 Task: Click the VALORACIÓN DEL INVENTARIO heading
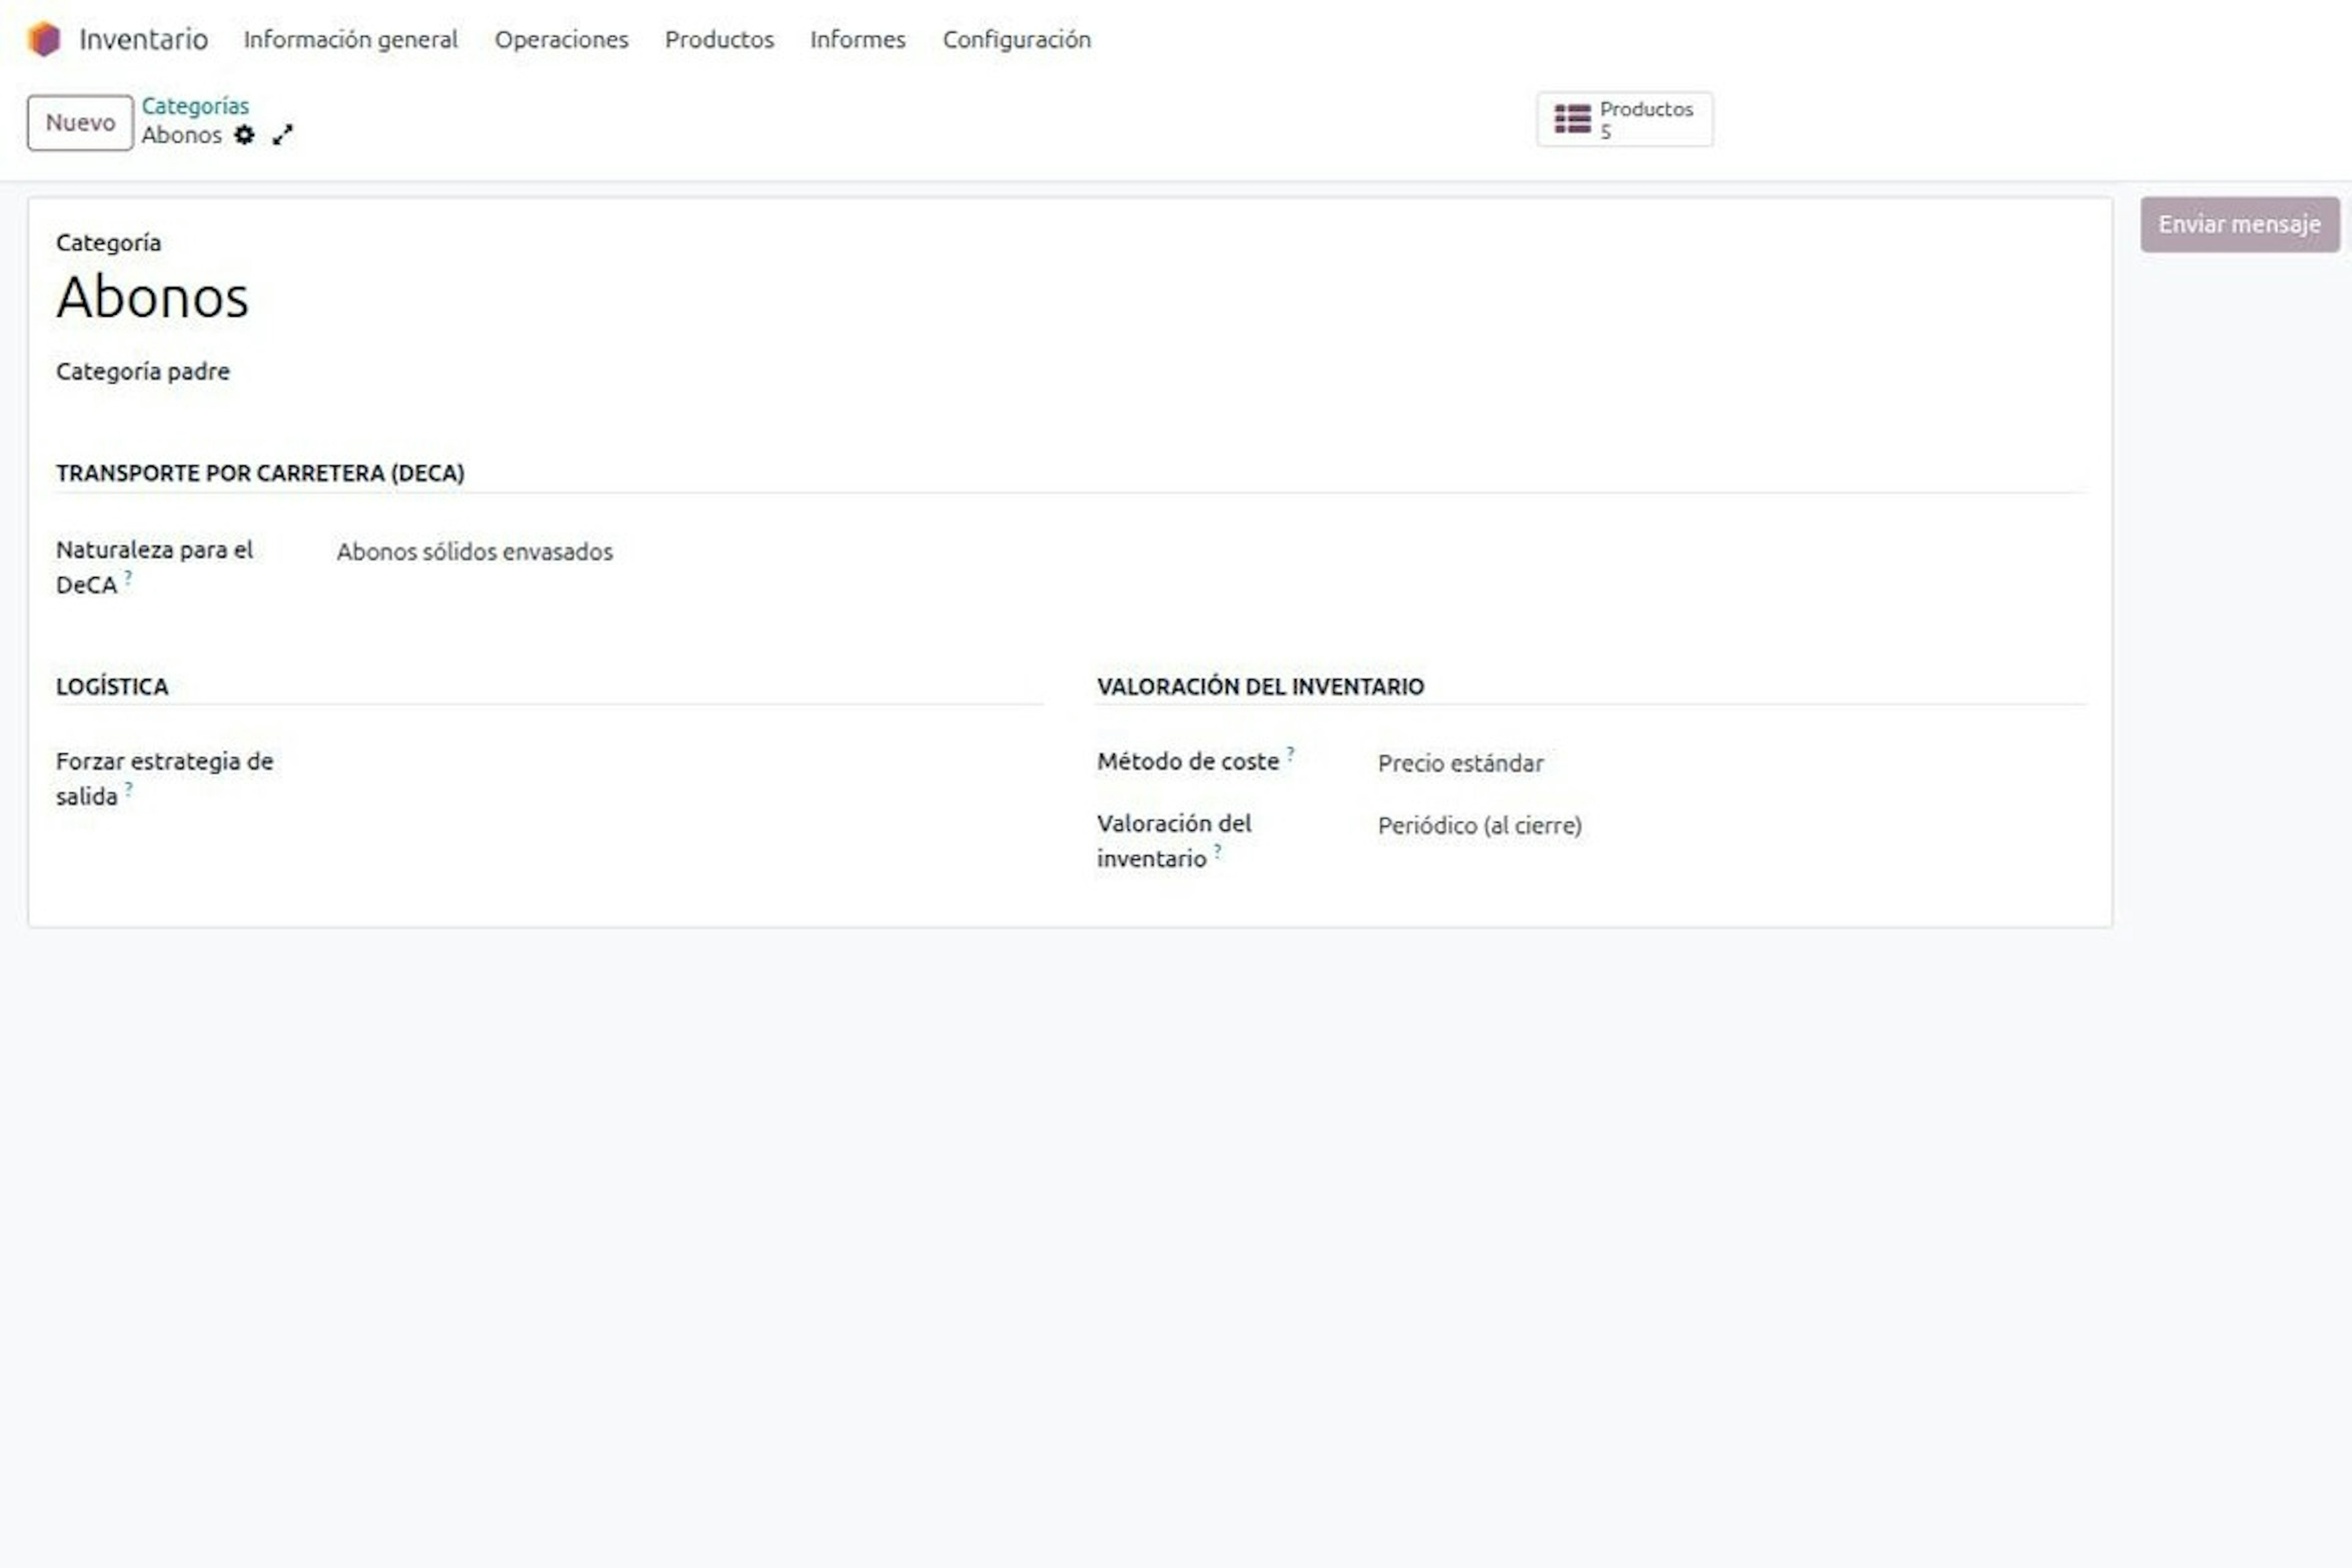[x=1260, y=687]
